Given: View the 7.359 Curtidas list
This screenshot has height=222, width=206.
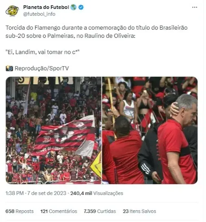Looking at the screenshot, I should coord(100,211).
